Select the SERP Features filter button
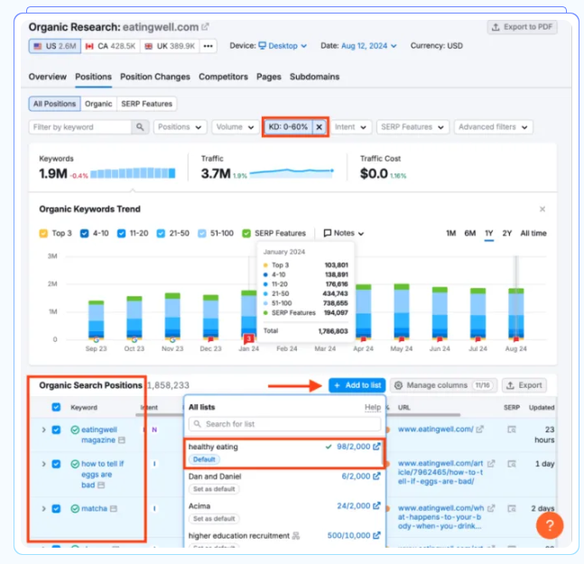This screenshot has width=584, height=564. click(147, 104)
